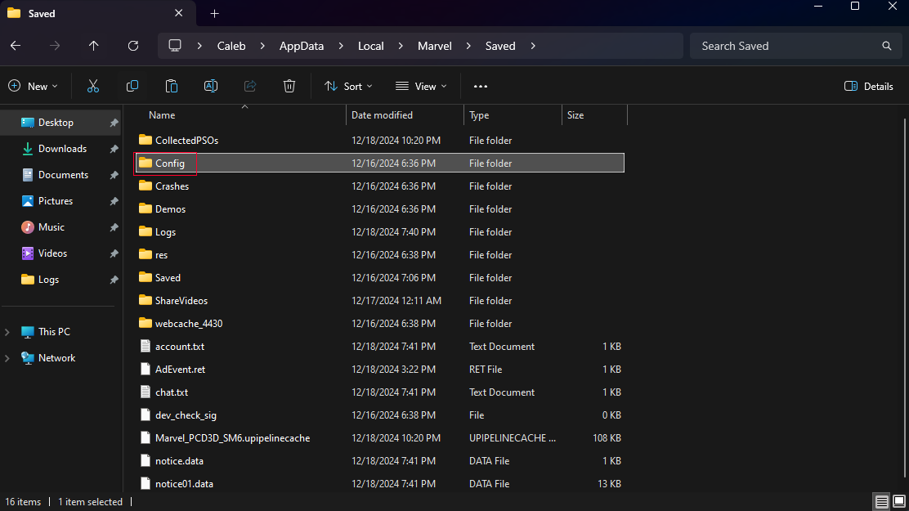Select the notice01.data file
The image size is (909, 511).
click(379, 484)
